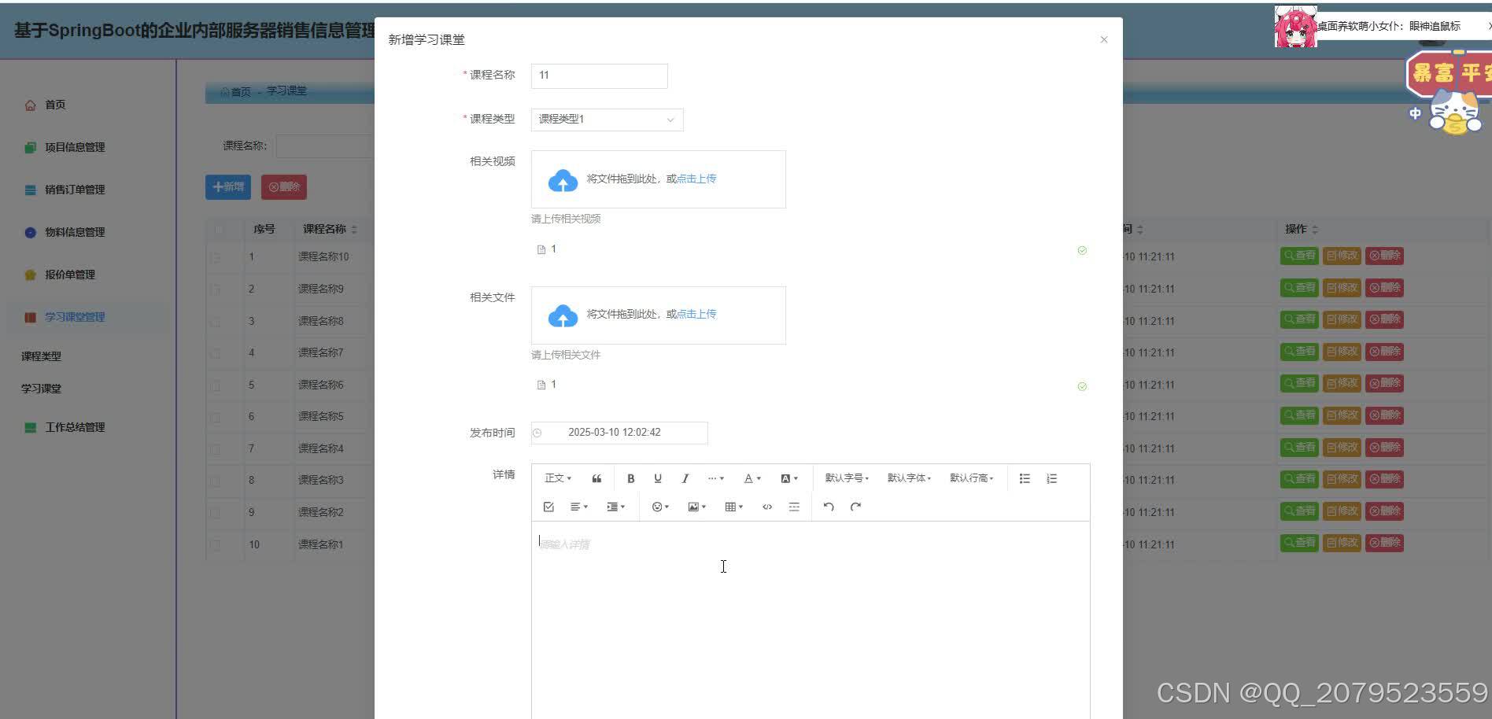Click the 点击上传 link for 相关文件

696,314
